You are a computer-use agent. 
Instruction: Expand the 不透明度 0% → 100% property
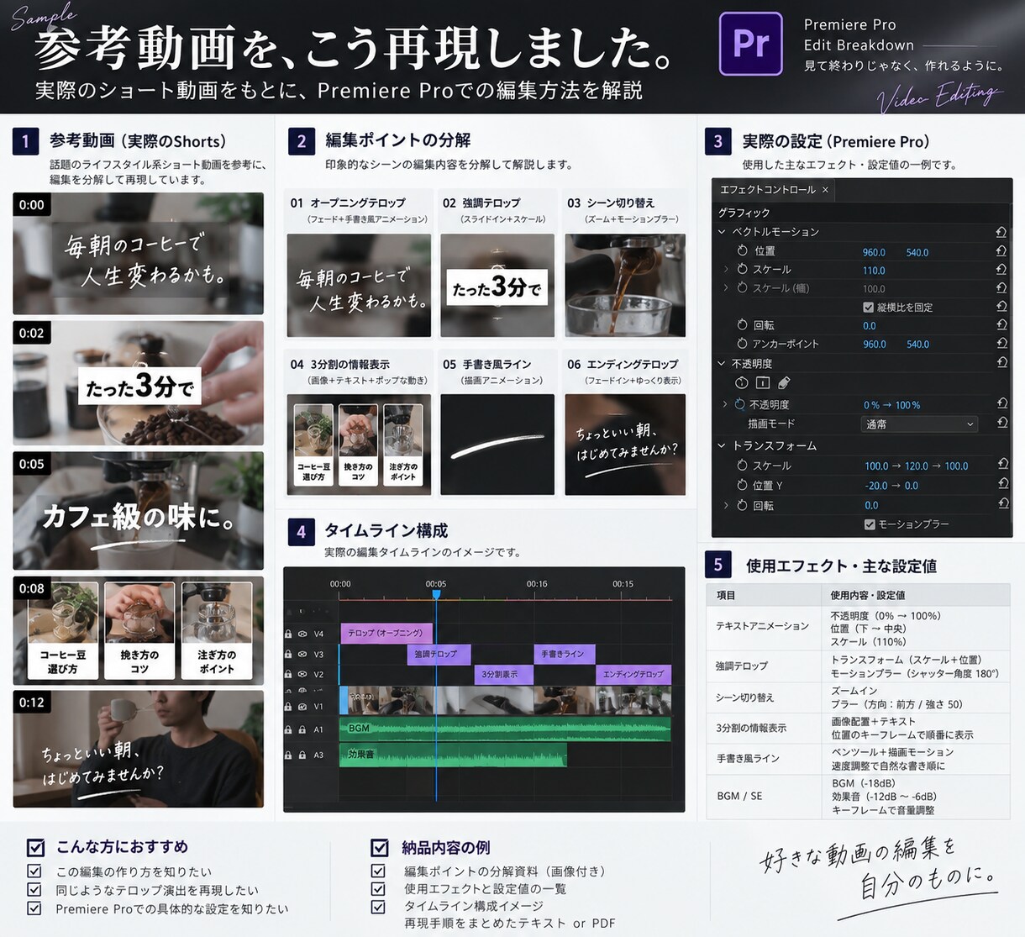coord(725,404)
